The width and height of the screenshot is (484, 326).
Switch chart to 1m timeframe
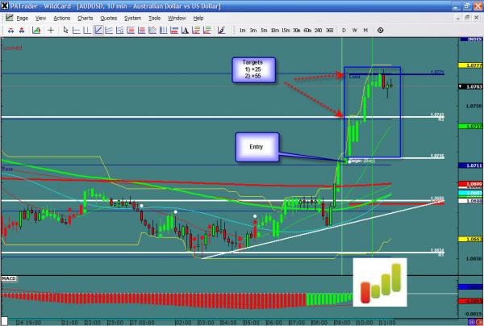(243, 30)
